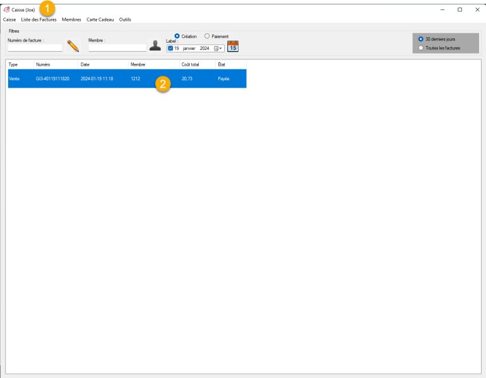Click the year 2024 in date field
486x378 pixels.
tap(204, 49)
